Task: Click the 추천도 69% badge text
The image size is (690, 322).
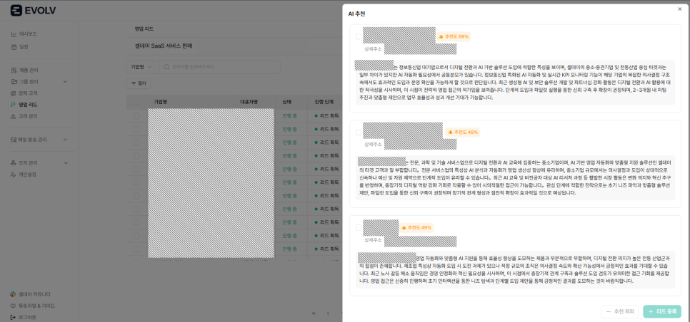Action: click(457, 36)
